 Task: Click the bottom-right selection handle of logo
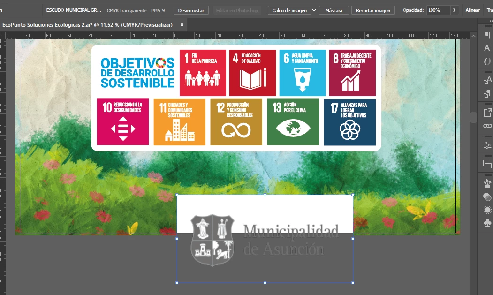coord(353,283)
